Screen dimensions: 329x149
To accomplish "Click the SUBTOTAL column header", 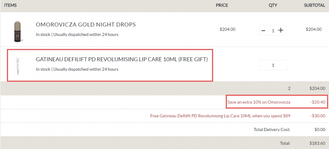I will 314,5.
